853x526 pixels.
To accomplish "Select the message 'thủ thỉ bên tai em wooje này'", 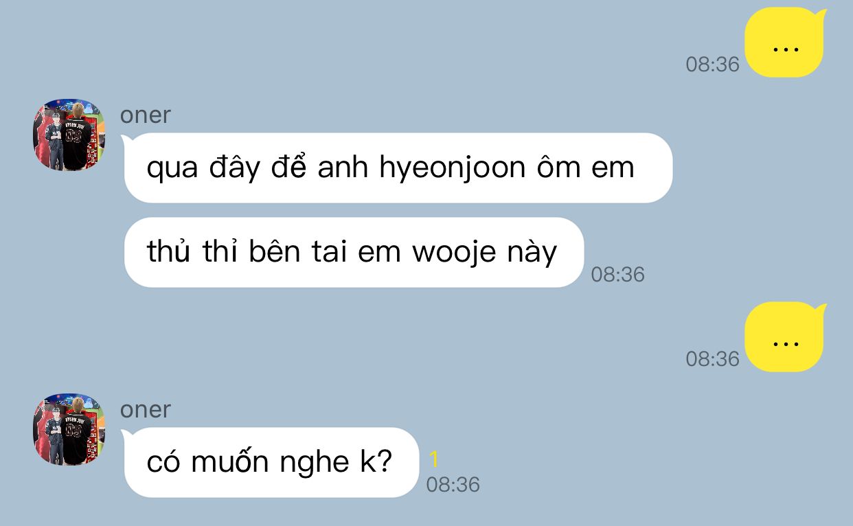I will click(x=353, y=253).
